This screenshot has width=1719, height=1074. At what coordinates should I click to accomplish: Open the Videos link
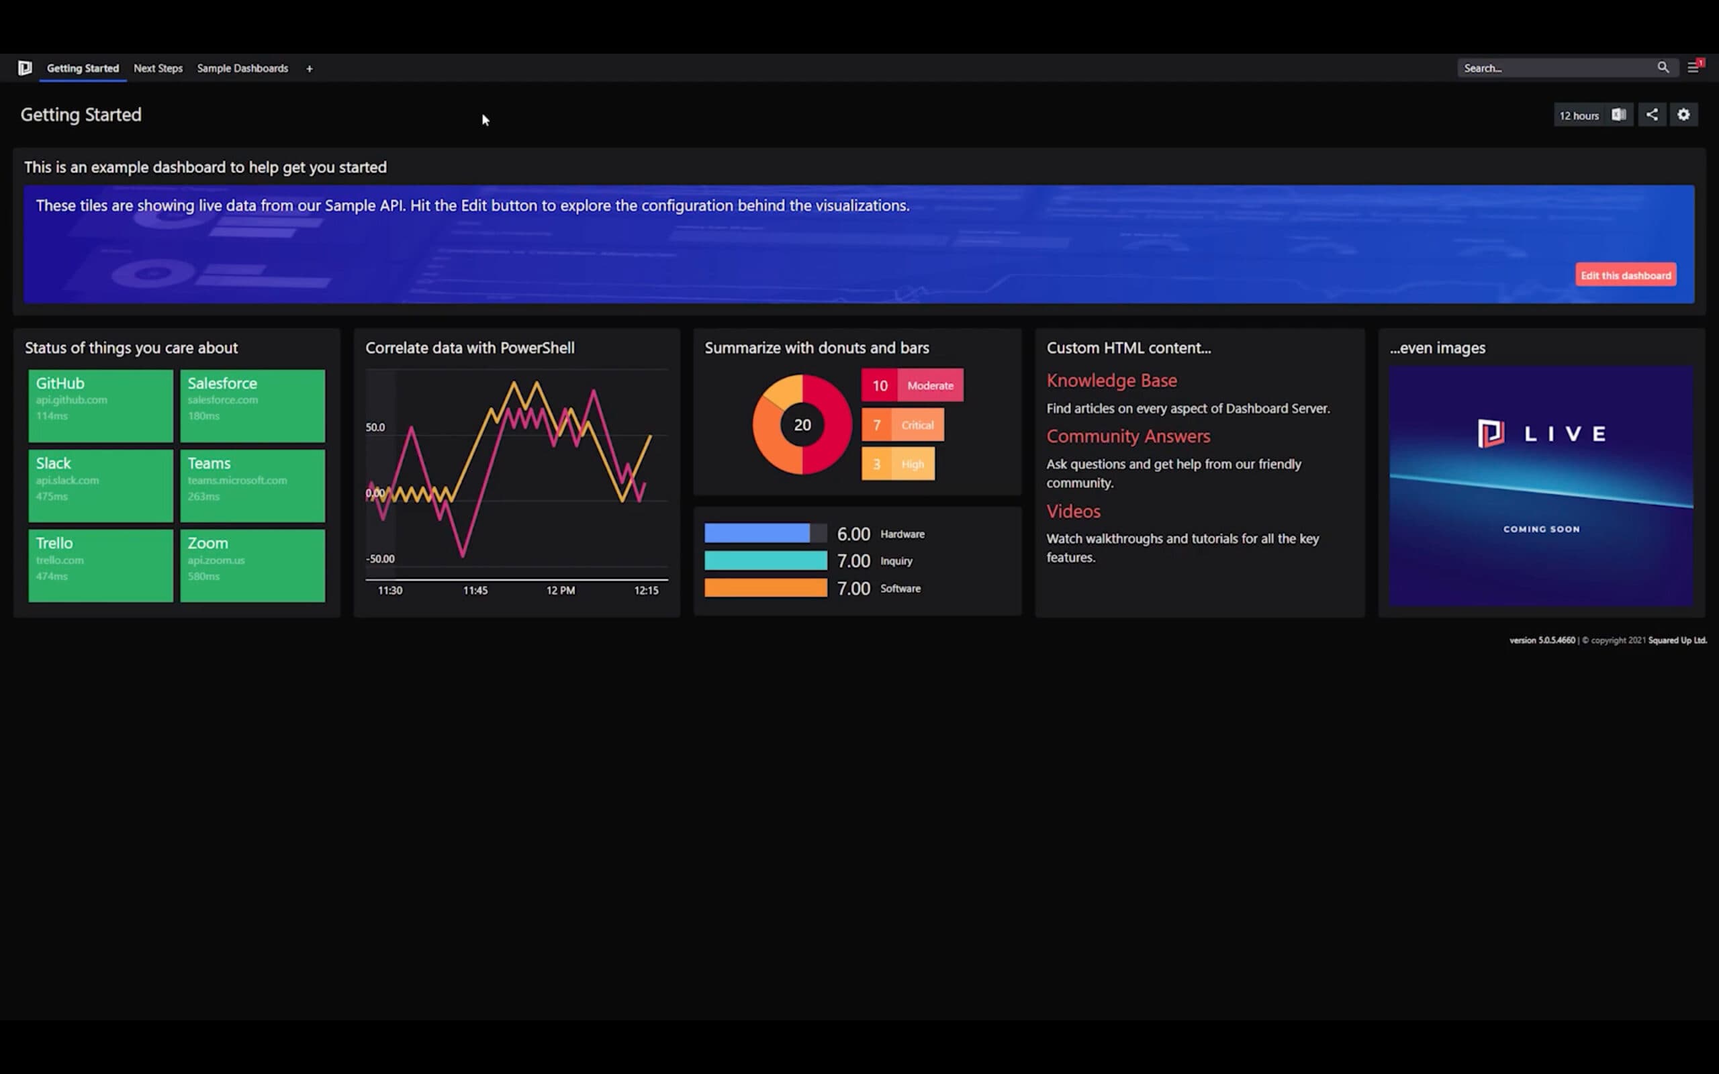(x=1073, y=511)
